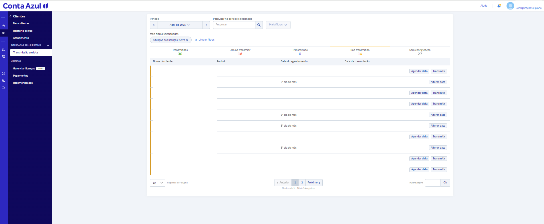Image resolution: width=544 pixels, height=224 pixels.
Task: Select 'Erro ao transmitir' status tab
Action: click(240, 52)
